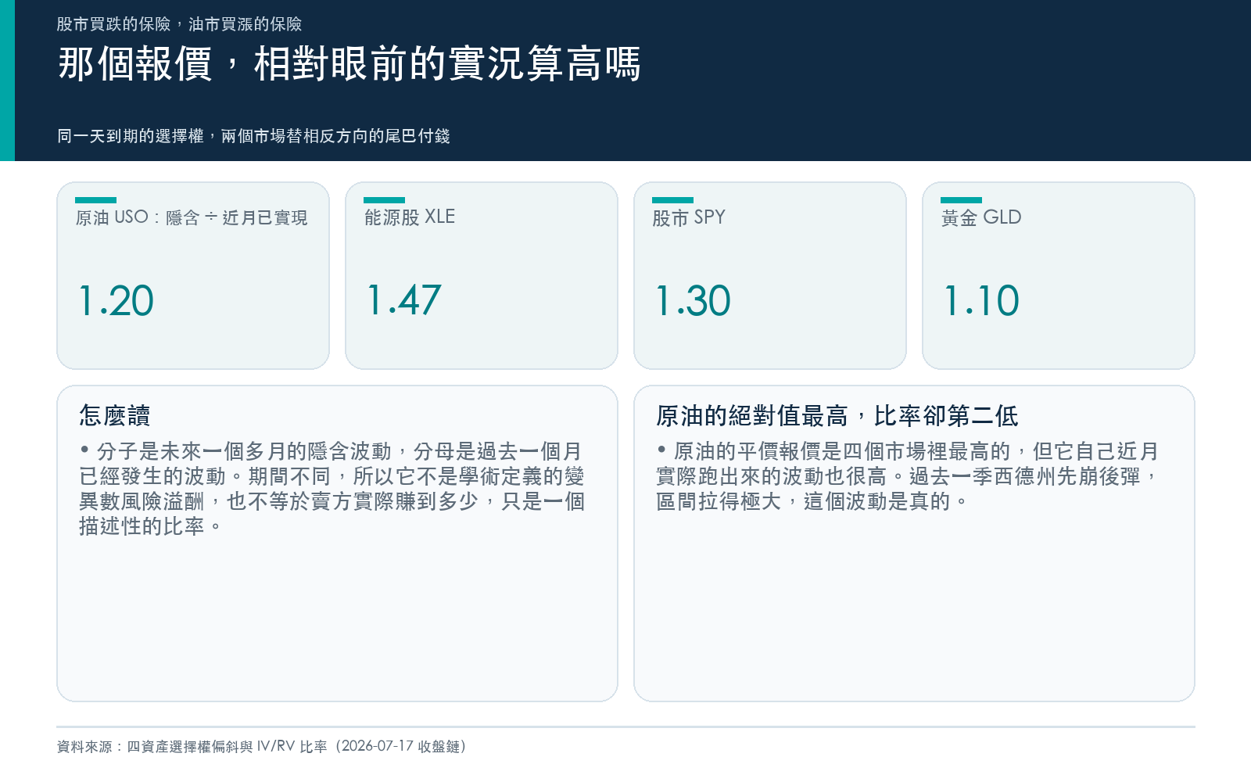This screenshot has width=1251, height=782.
Task: Click the value 1.20
Action: [116, 301]
